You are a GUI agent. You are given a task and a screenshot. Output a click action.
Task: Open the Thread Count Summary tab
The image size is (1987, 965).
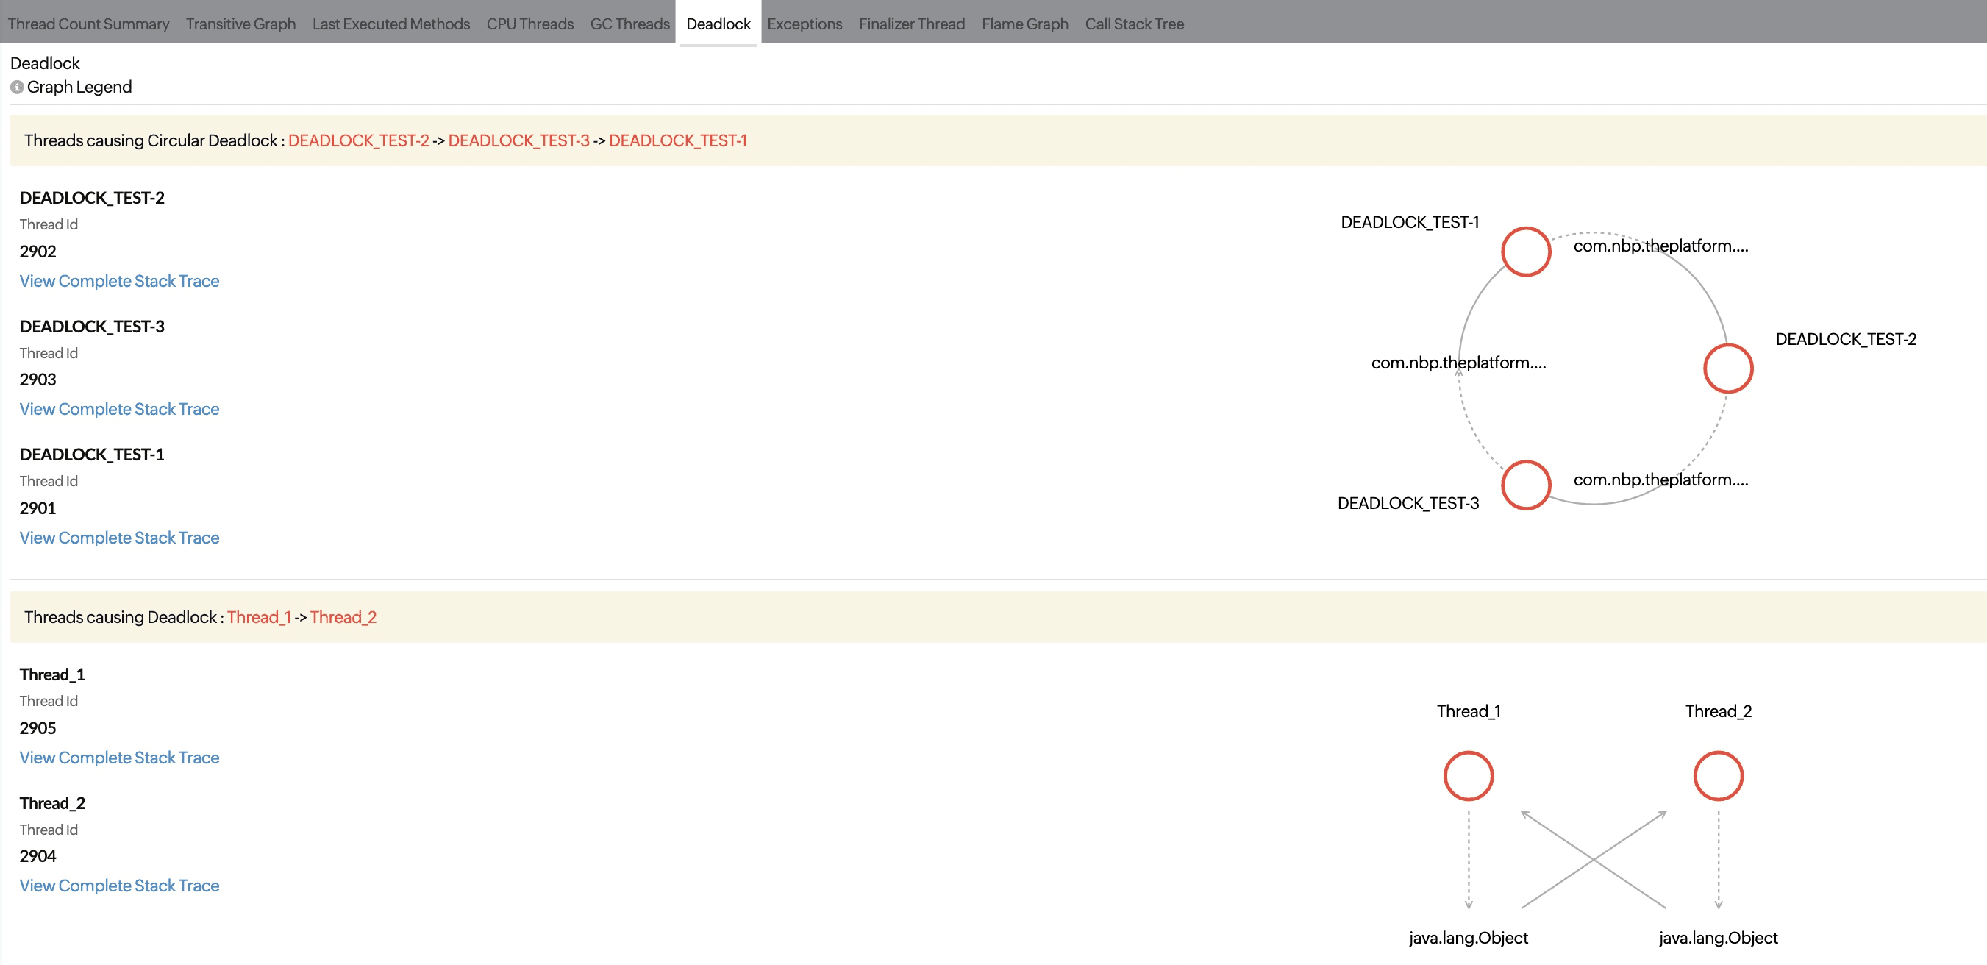[88, 24]
